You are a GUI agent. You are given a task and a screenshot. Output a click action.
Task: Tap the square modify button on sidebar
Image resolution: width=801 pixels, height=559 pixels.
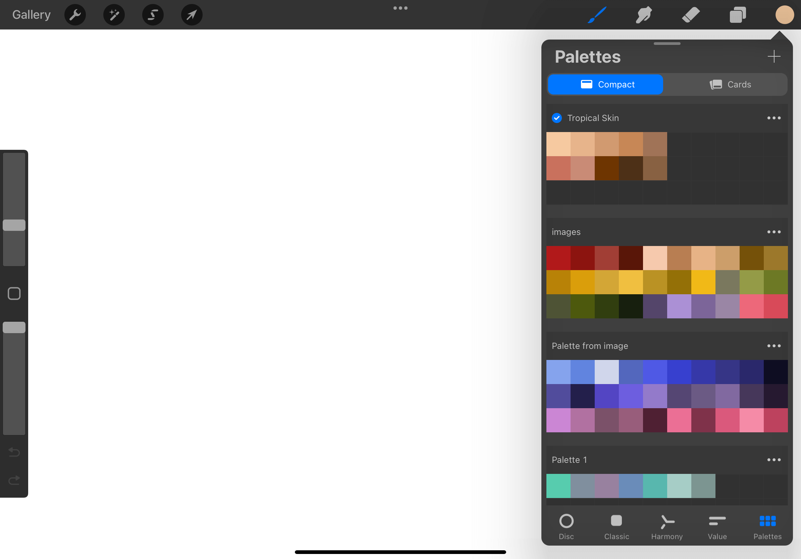[14, 294]
